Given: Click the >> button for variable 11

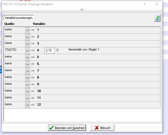Looking at the screenshot, I should [x=28, y=98].
